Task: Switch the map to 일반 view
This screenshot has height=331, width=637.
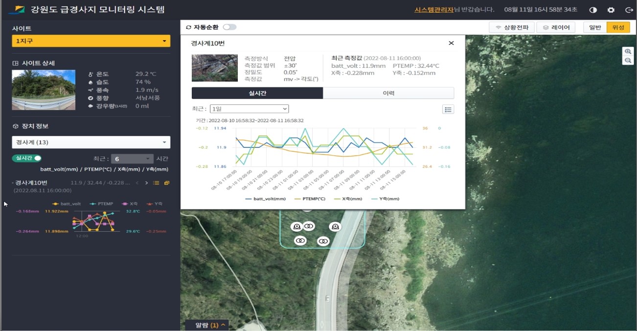Action: pyautogui.click(x=595, y=27)
